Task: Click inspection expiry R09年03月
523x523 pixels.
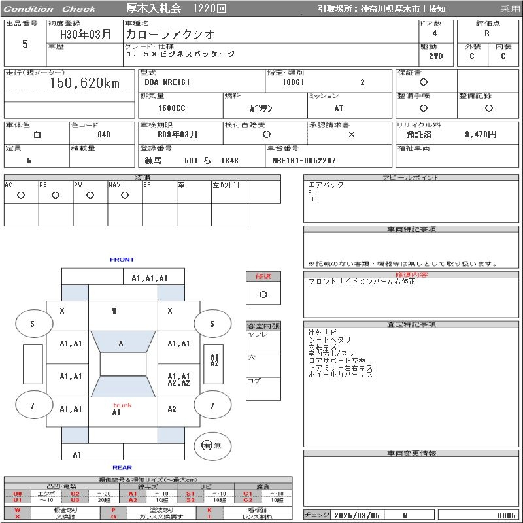Action: pos(177,135)
